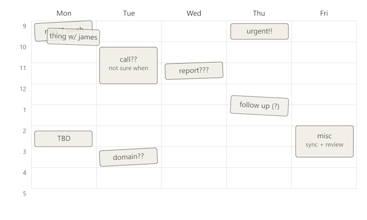This screenshot has width=367, height=220.
Task: Open the 'urgent!!' event on Thursday
Action: (260, 31)
